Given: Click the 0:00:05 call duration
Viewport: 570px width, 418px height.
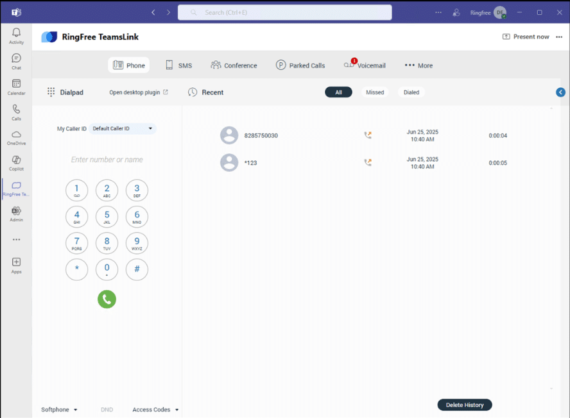Looking at the screenshot, I should 497,163.
